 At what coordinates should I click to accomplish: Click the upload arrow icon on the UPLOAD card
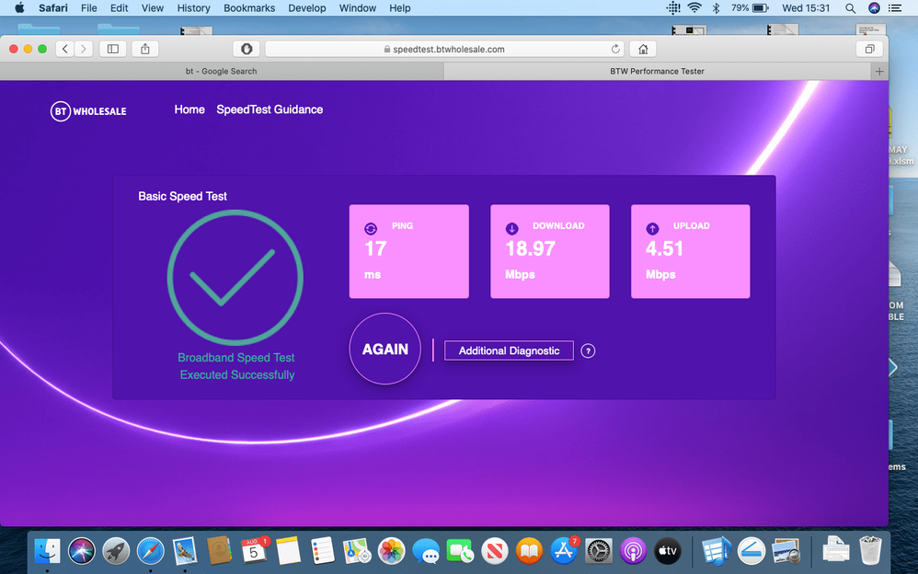coord(652,227)
